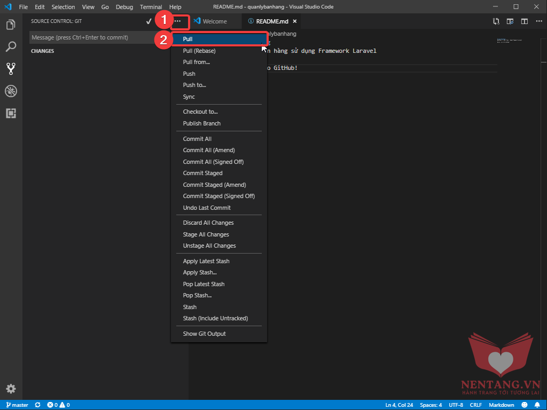Switch to the Welcome tab
547x410 pixels.
click(214, 21)
